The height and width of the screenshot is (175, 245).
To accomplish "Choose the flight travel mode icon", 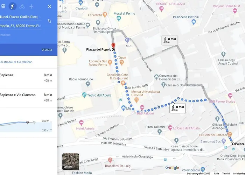I will coord(31,6).
